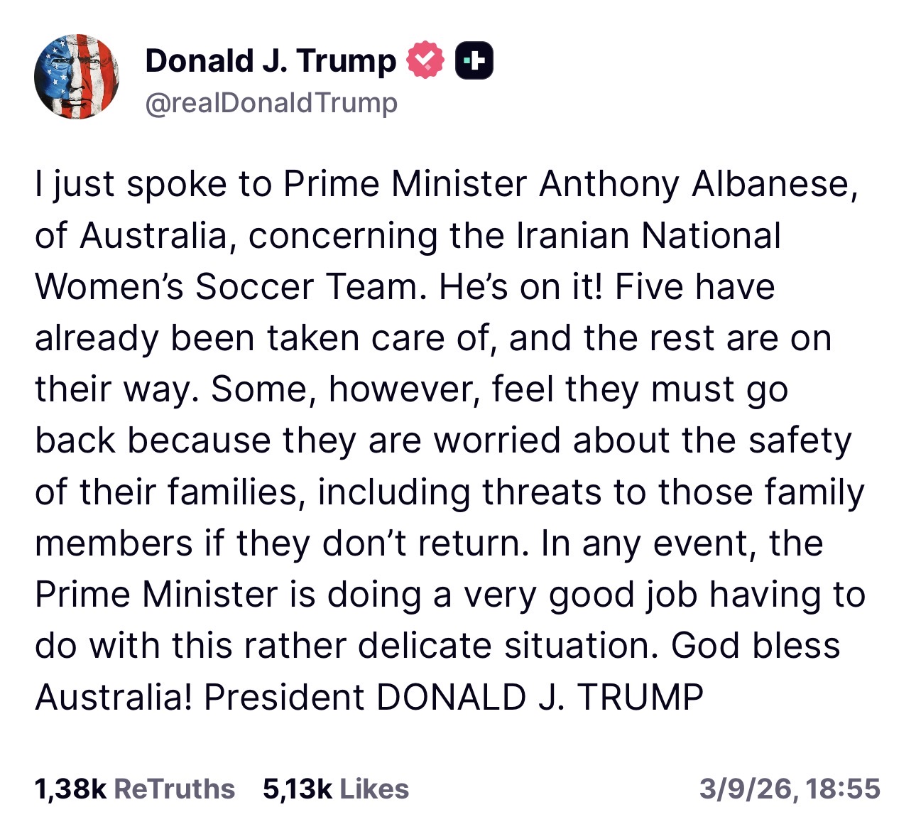Click the red verified checkmark badge
This screenshot has height=839, width=916.
click(x=425, y=60)
